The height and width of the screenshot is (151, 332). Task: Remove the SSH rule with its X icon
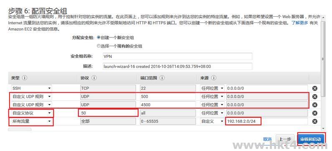(x=315, y=88)
